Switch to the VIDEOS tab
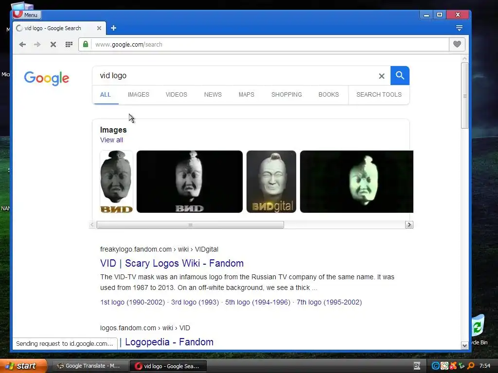The width and height of the screenshot is (498, 373). [x=176, y=95]
